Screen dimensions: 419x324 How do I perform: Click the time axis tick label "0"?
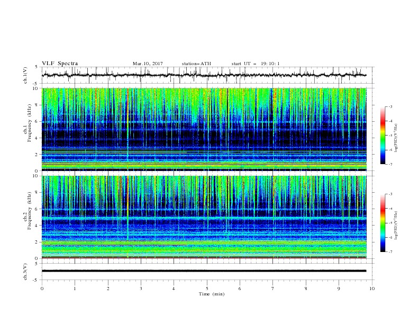click(x=42, y=289)
